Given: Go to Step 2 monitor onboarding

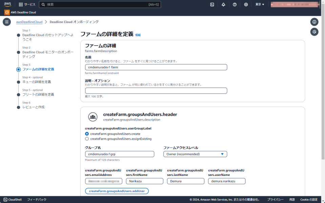Looking at the screenshot, I should [x=48, y=54].
